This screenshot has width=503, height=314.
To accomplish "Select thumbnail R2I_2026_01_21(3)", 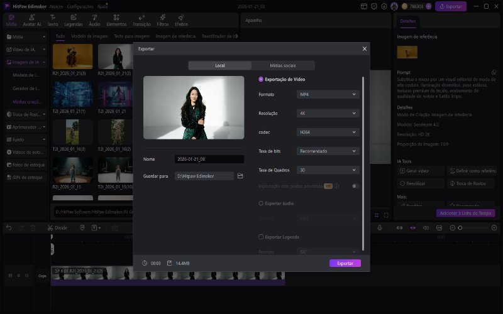I will (72, 57).
